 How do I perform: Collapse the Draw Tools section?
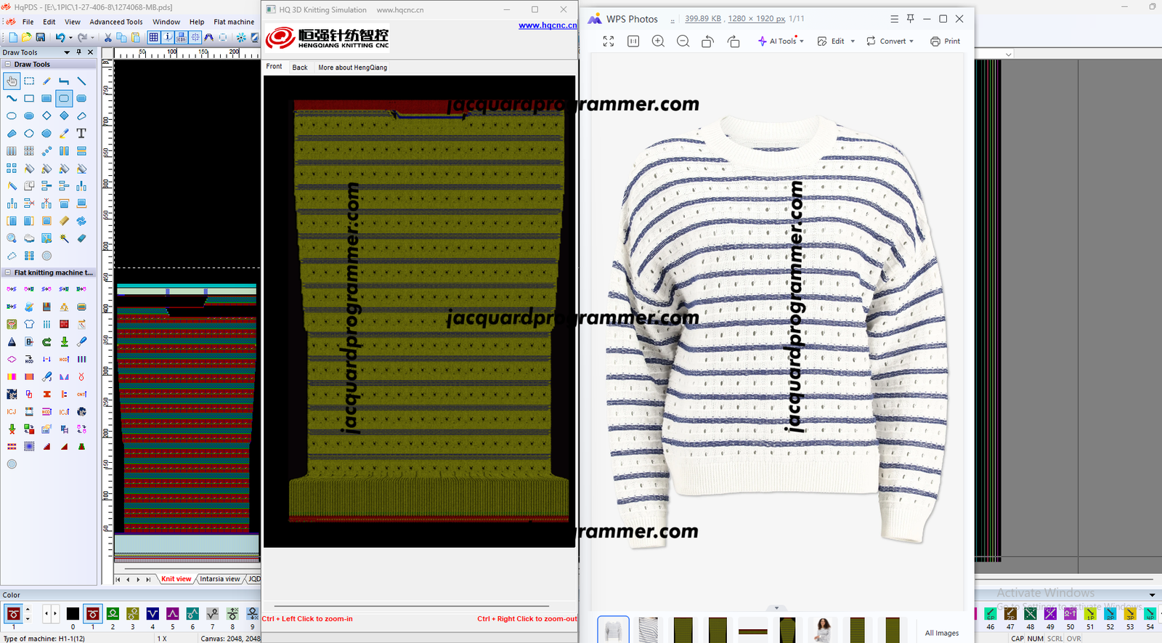pos(8,65)
